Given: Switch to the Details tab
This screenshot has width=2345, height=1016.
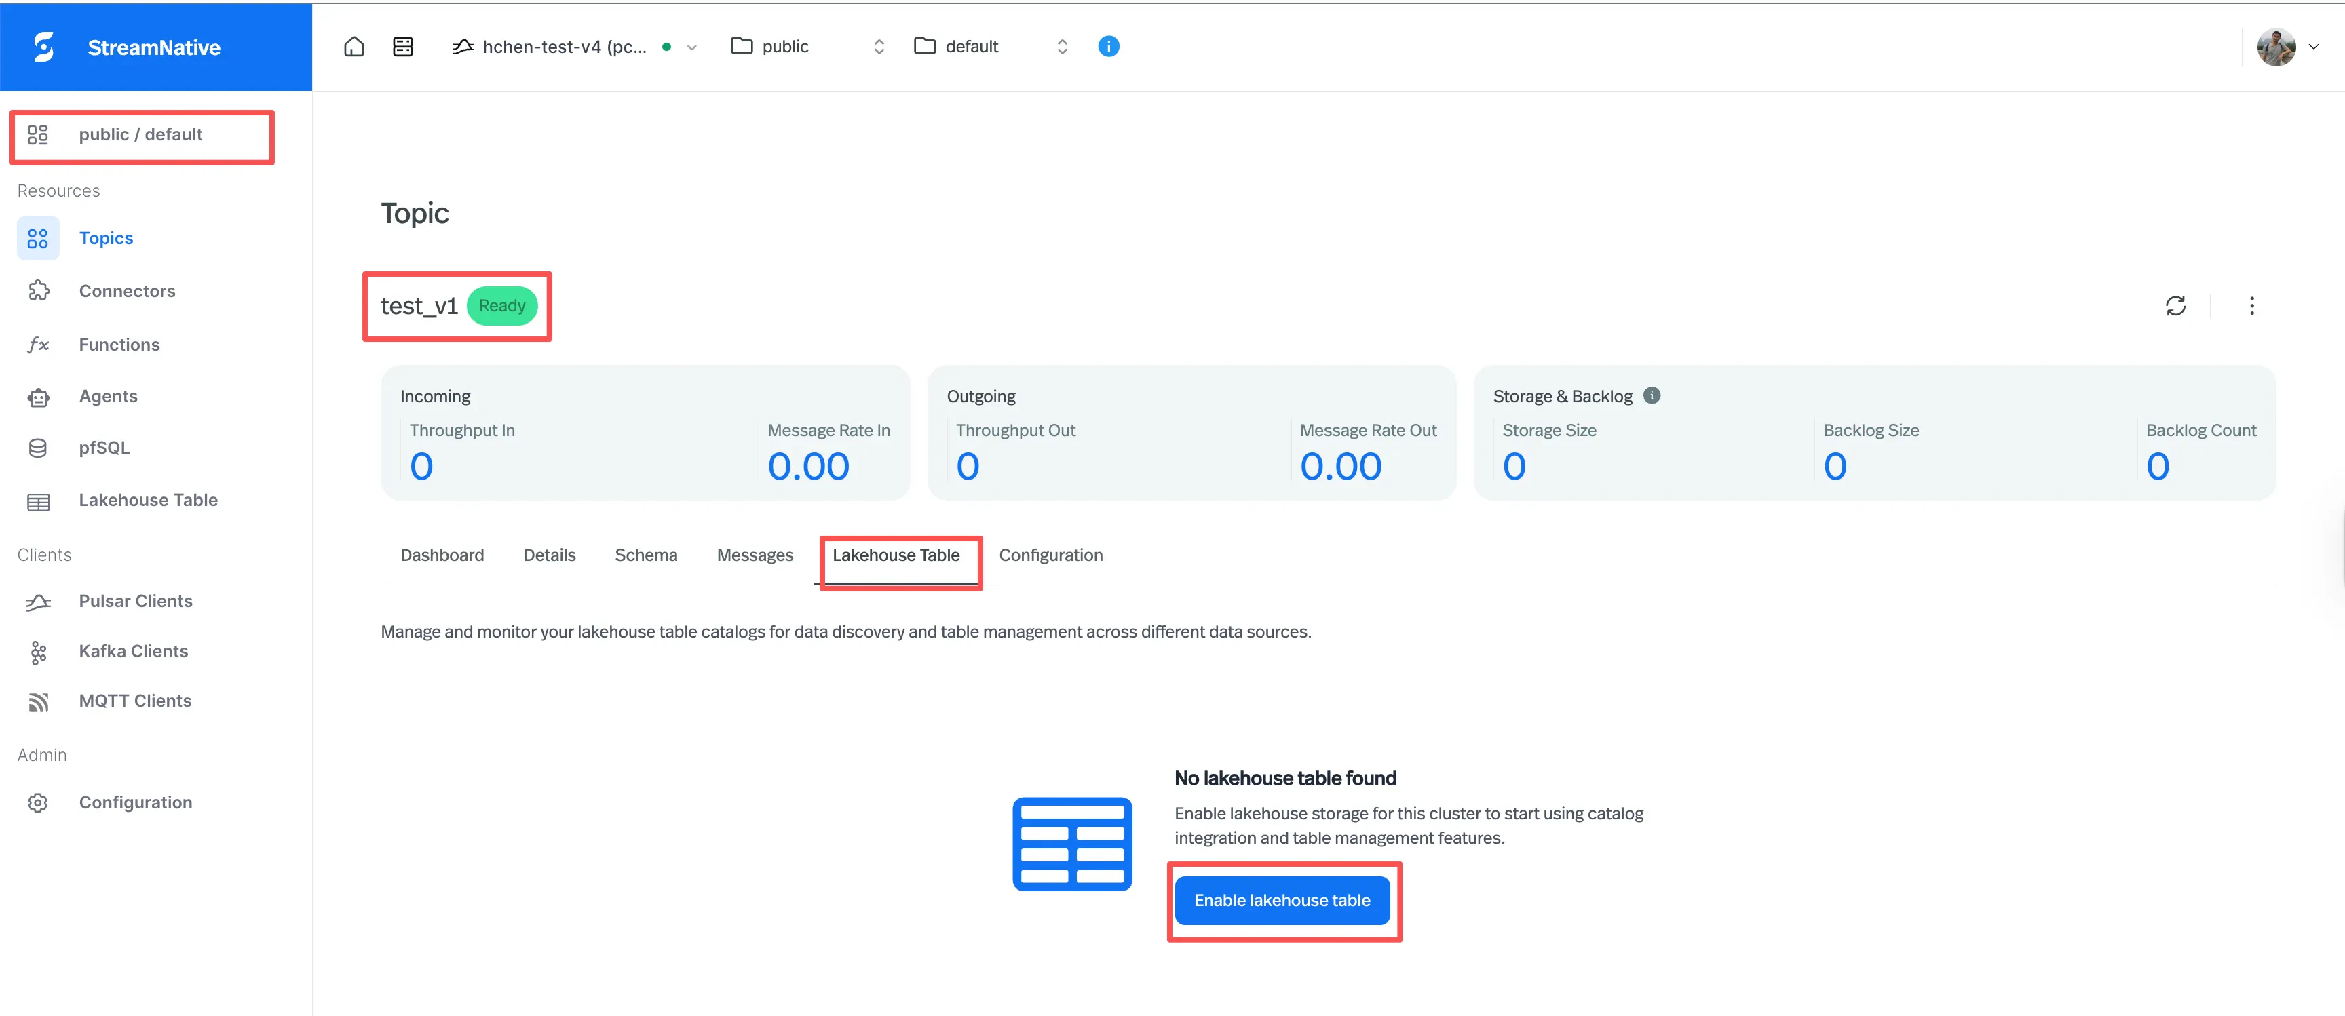Looking at the screenshot, I should point(549,555).
